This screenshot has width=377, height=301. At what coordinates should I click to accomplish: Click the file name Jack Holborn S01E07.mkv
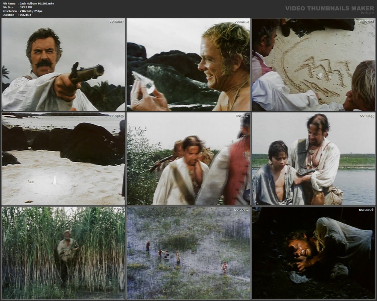[37, 4]
